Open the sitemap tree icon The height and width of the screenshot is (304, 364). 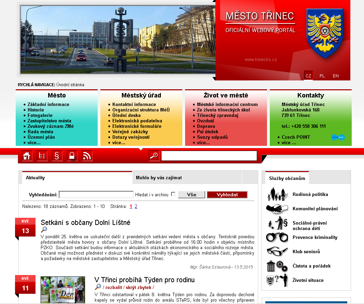[x=42, y=156]
